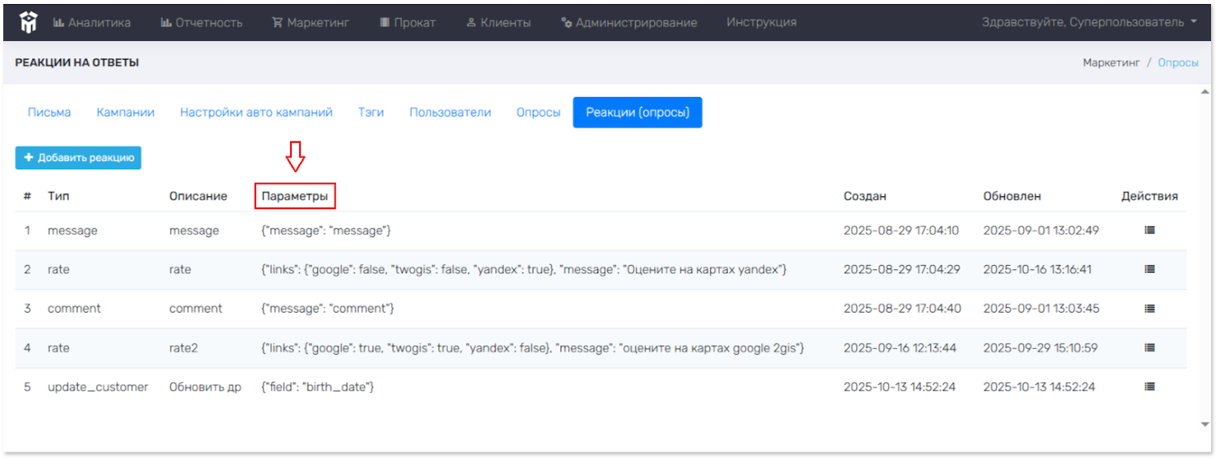Open actions icon for comment row 3
The width and height of the screenshot is (1216, 458).
1149,309
